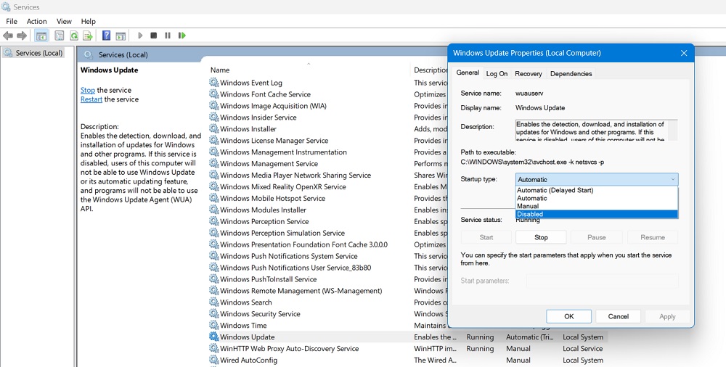The height and width of the screenshot is (367, 726).
Task: Select Windows Remote Management (WS-Management) row
Action: point(301,291)
